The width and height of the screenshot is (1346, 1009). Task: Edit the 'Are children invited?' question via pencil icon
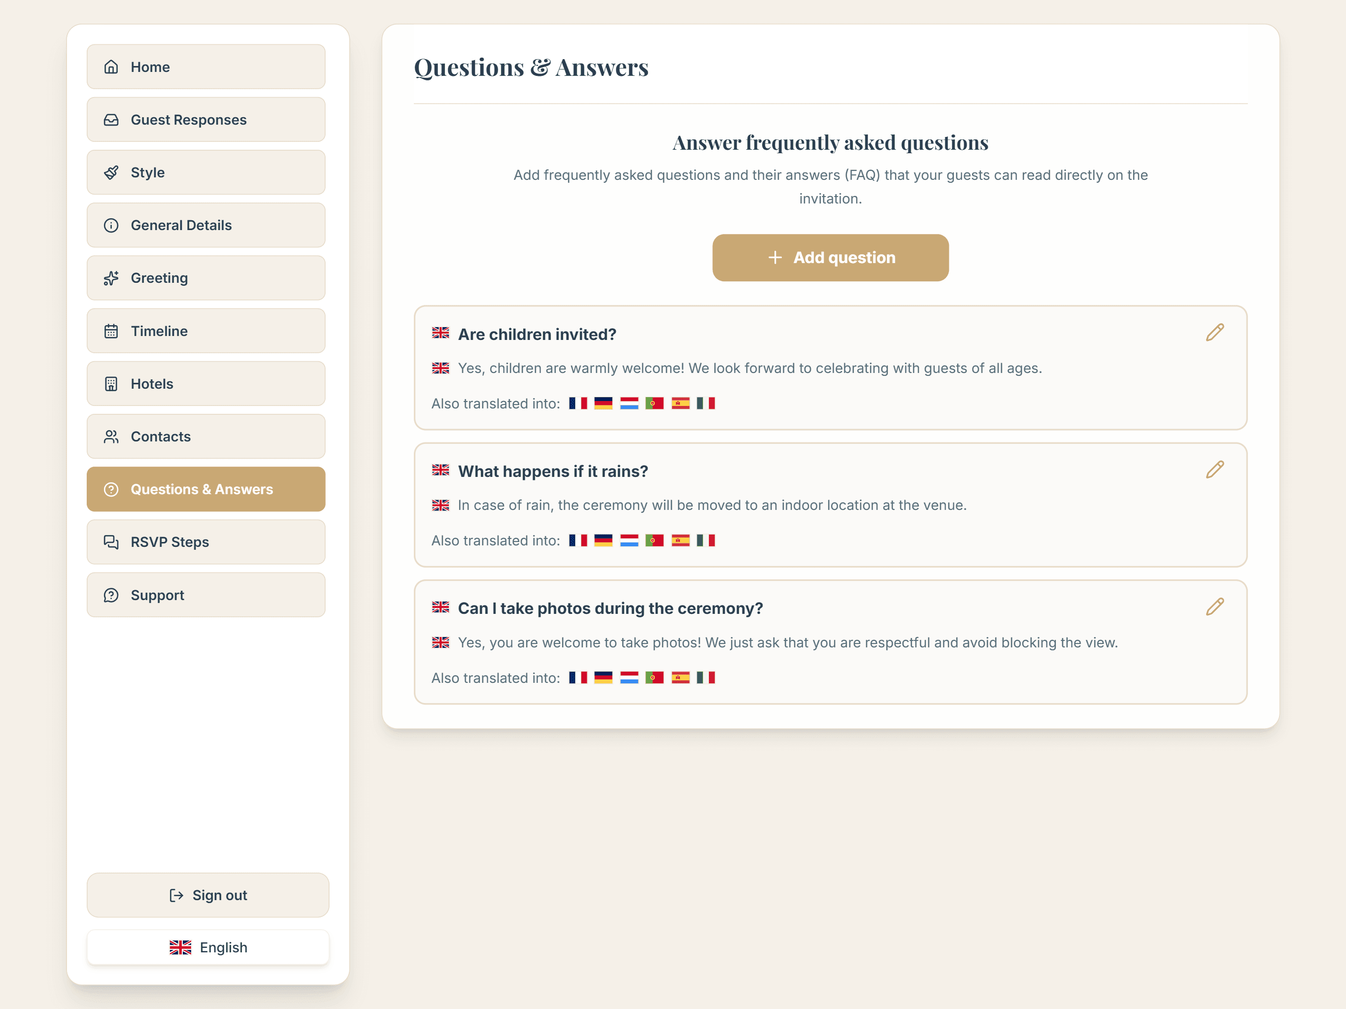coord(1214,332)
